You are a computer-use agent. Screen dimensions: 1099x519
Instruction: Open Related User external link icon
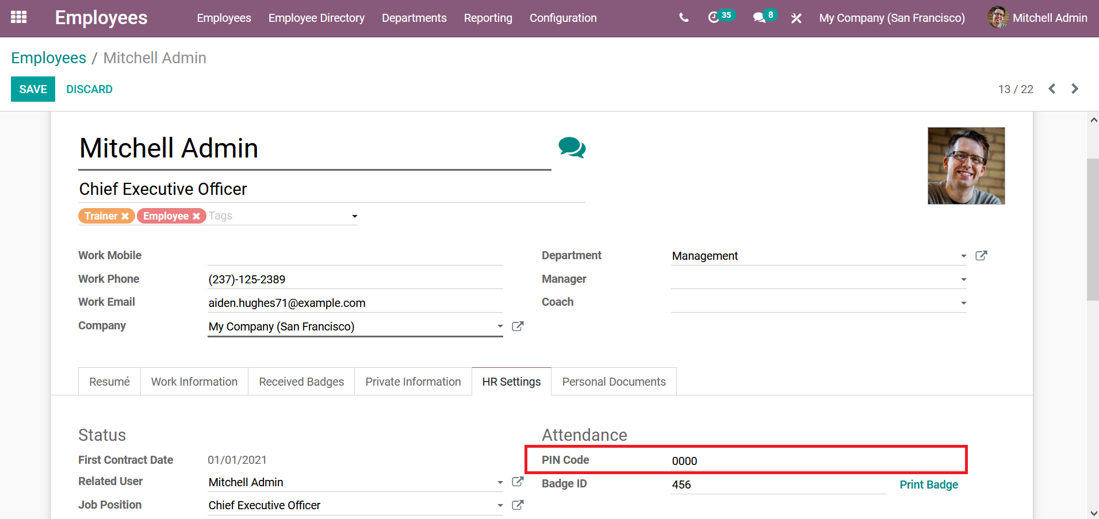tap(518, 482)
